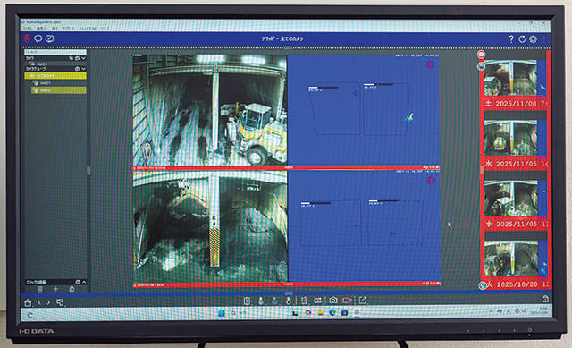Click the plus add icon in bottom-left panel

[x=55, y=289]
